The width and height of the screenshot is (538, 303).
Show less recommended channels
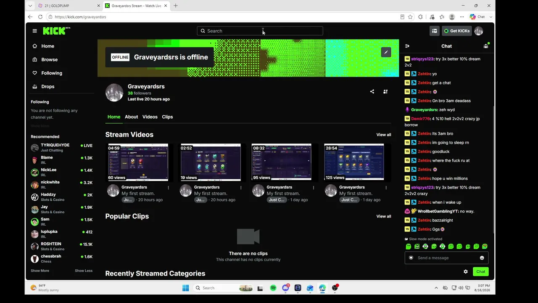click(x=84, y=271)
